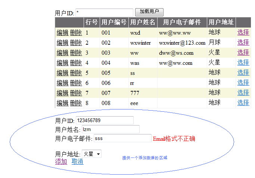Delete the wxwinter row

click(x=76, y=43)
